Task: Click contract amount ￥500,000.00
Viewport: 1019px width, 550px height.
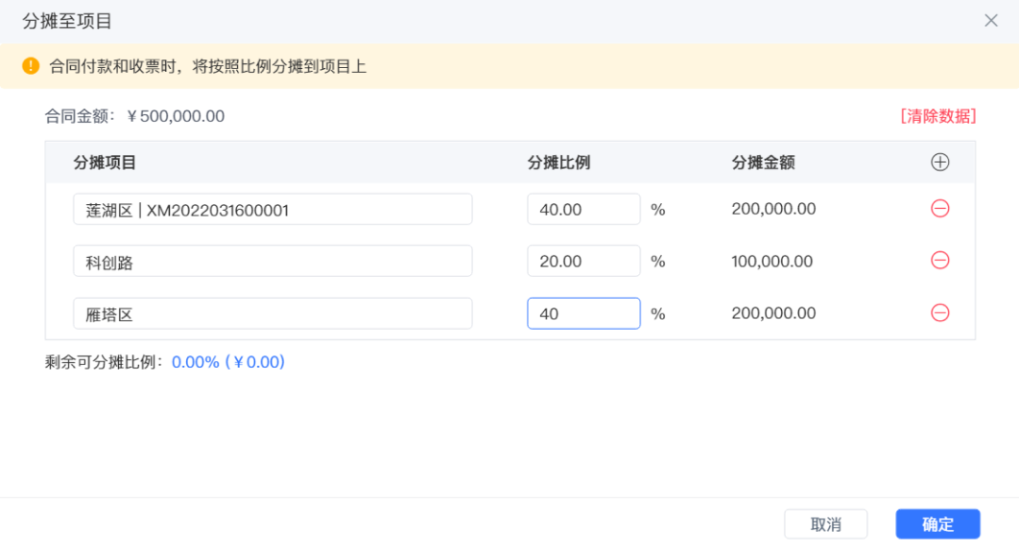Action: coord(177,116)
